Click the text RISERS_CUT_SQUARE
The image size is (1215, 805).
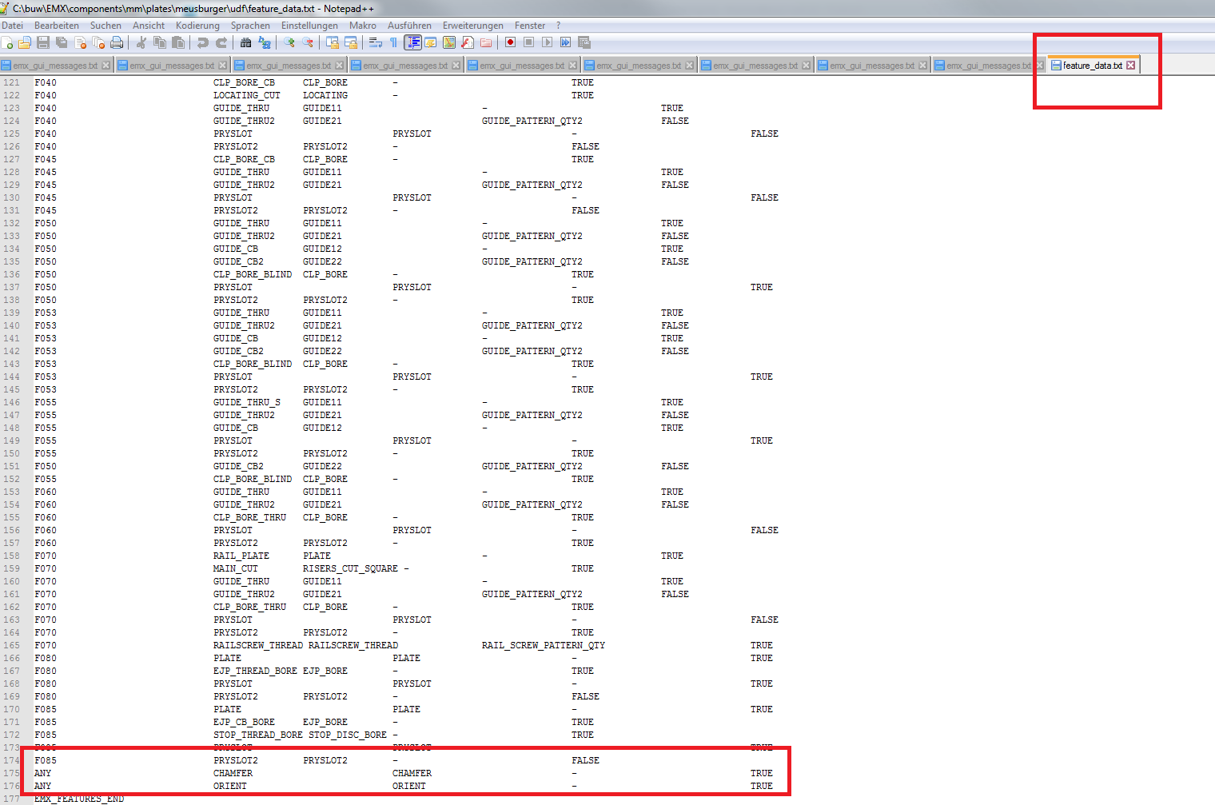pos(350,568)
